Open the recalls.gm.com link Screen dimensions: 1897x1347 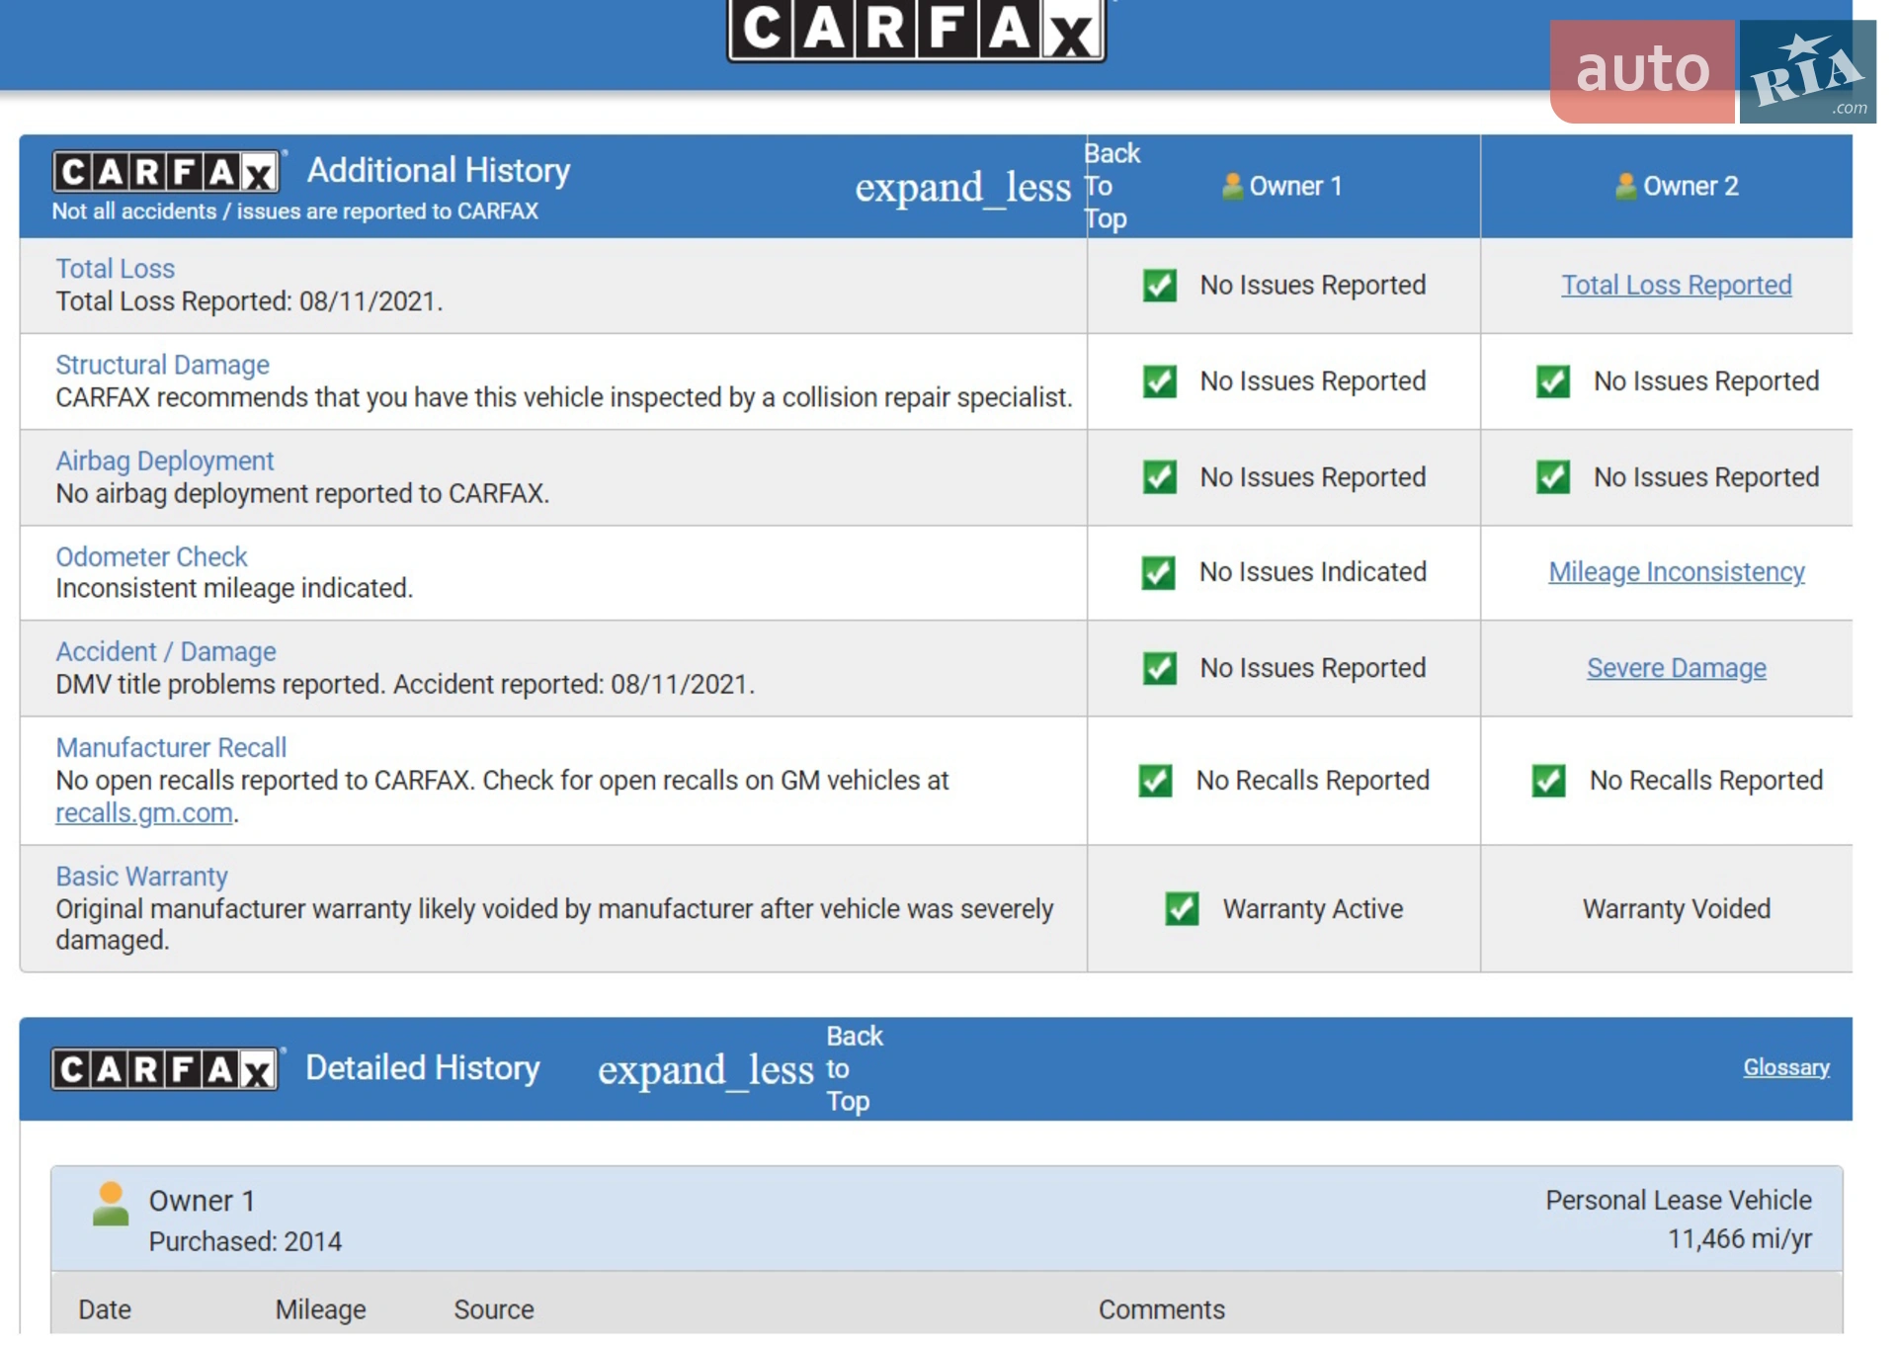(144, 813)
